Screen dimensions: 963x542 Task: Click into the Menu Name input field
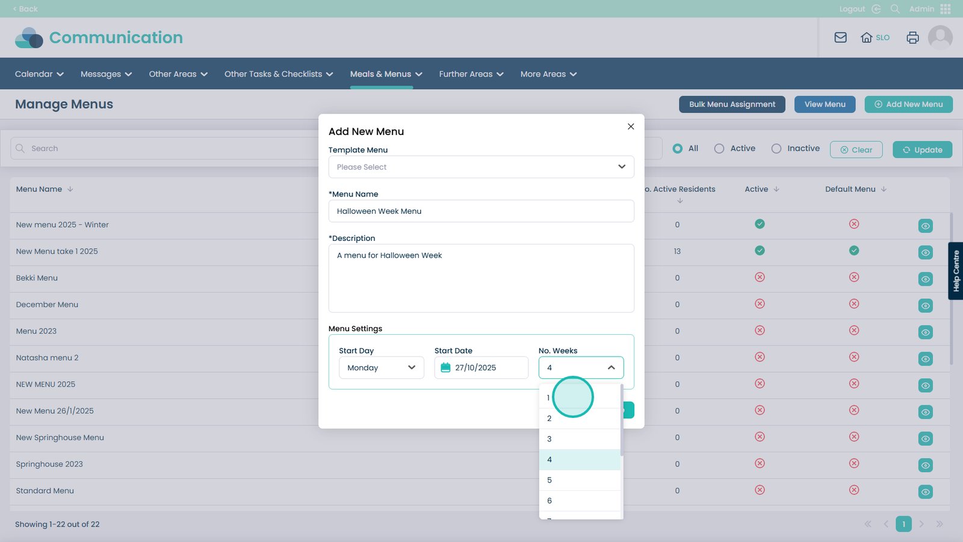481,211
